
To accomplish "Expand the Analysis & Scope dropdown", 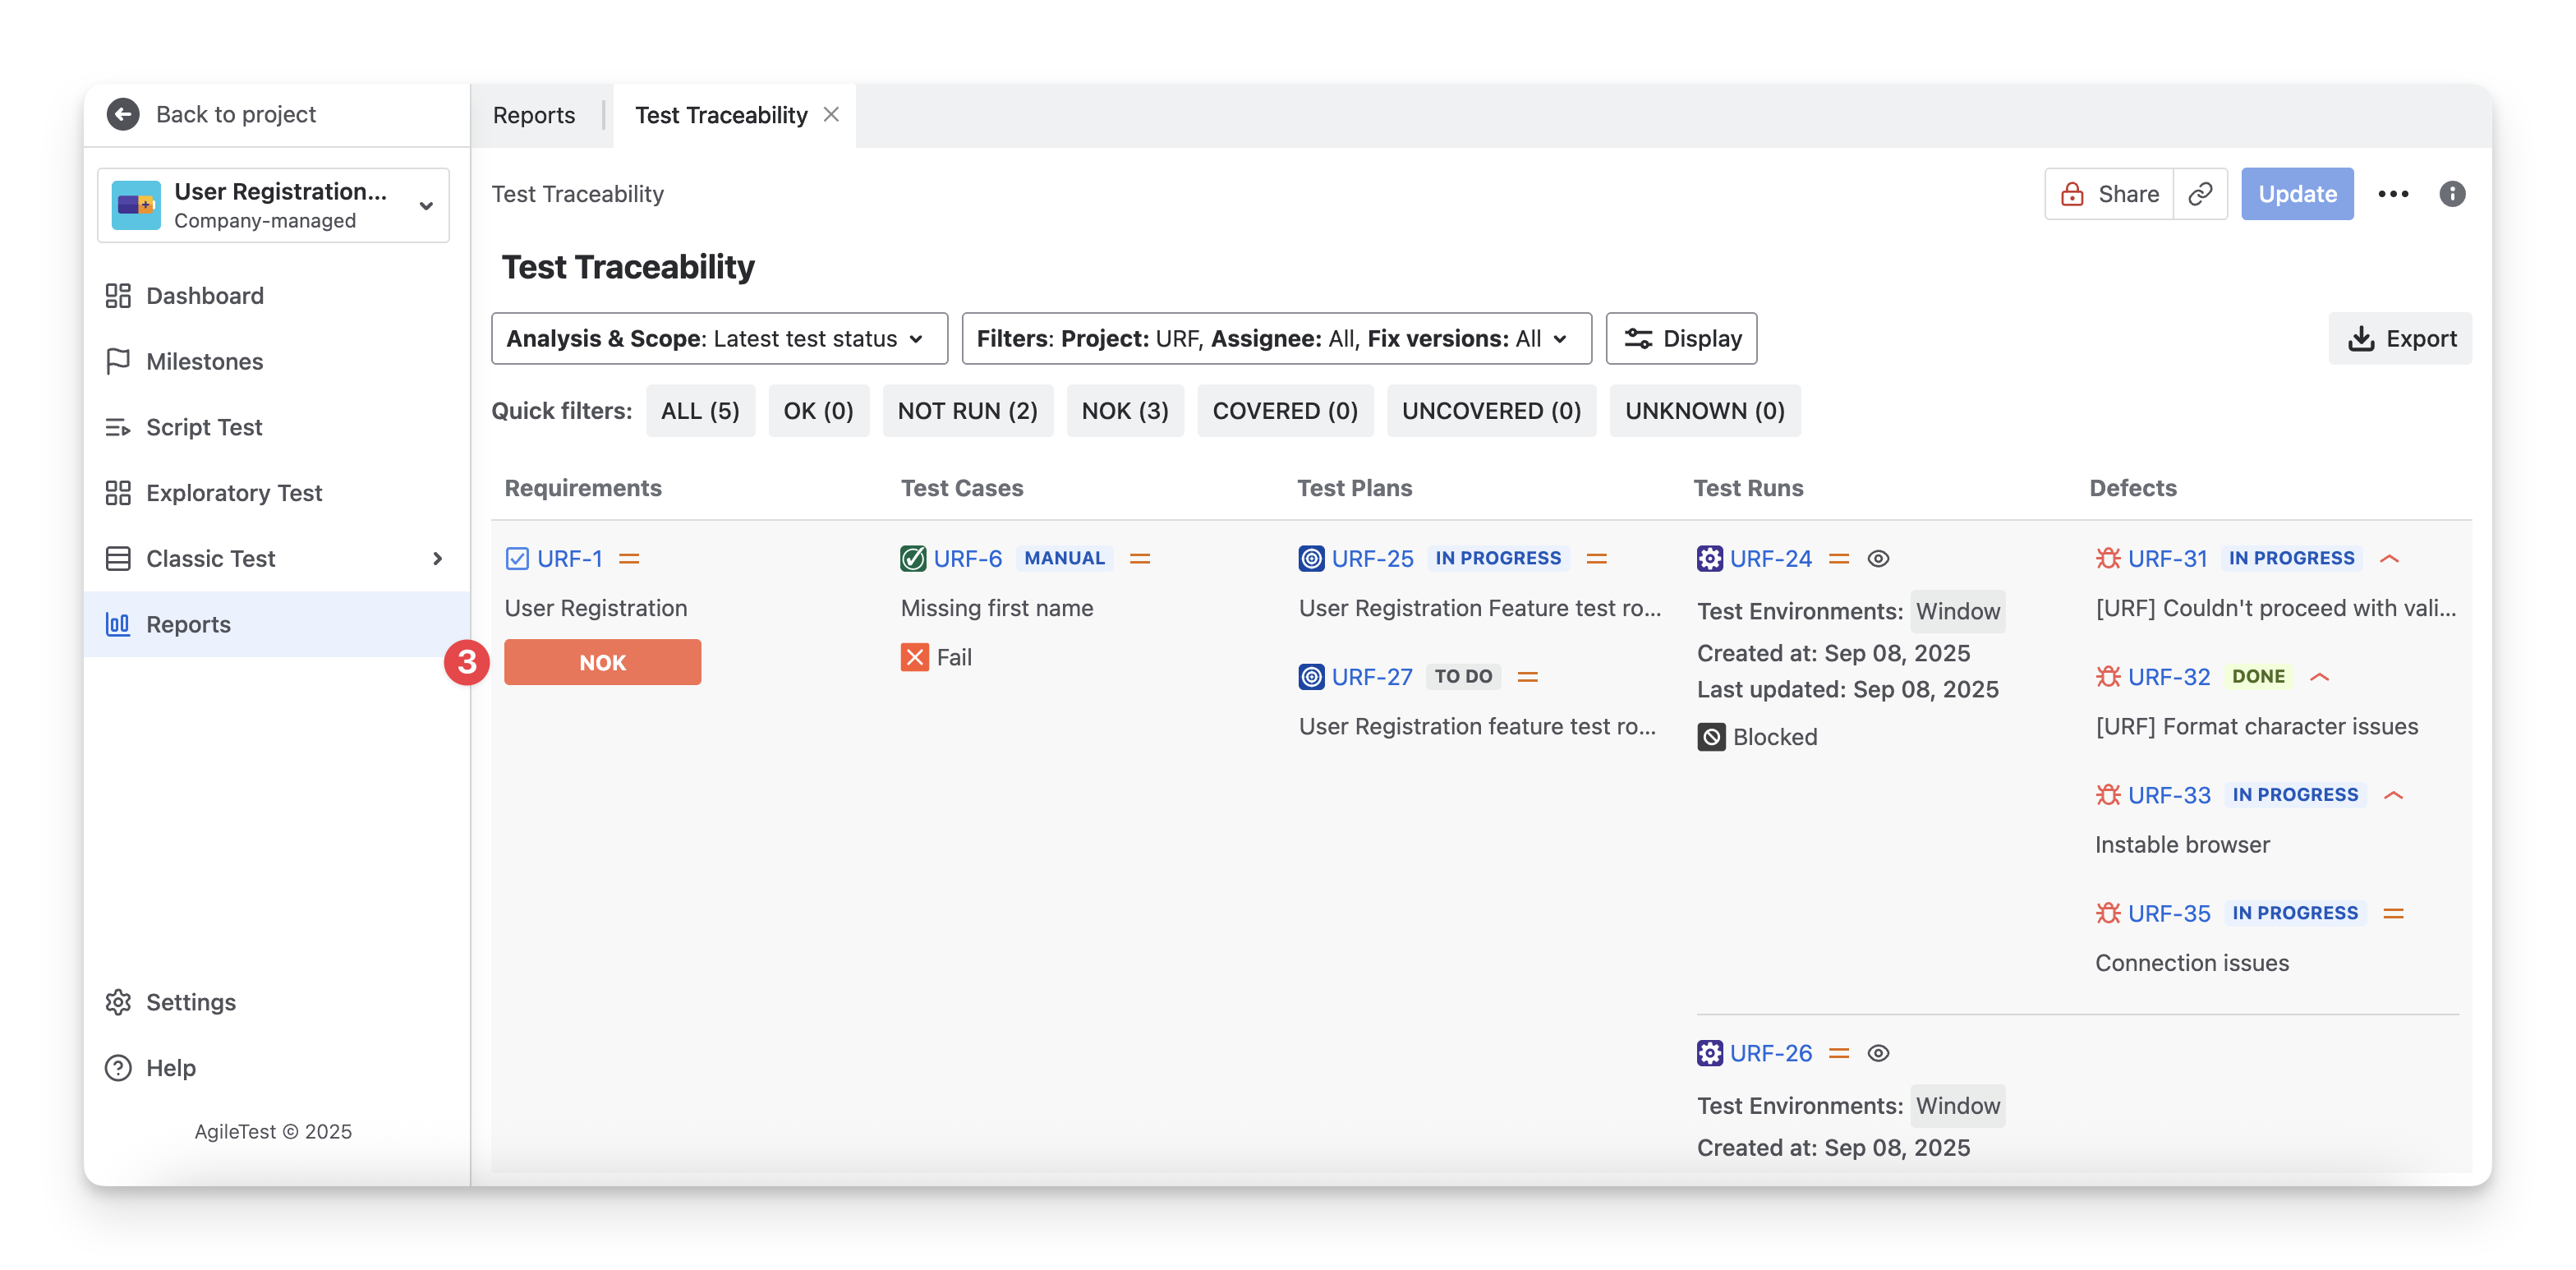I will pos(718,339).
